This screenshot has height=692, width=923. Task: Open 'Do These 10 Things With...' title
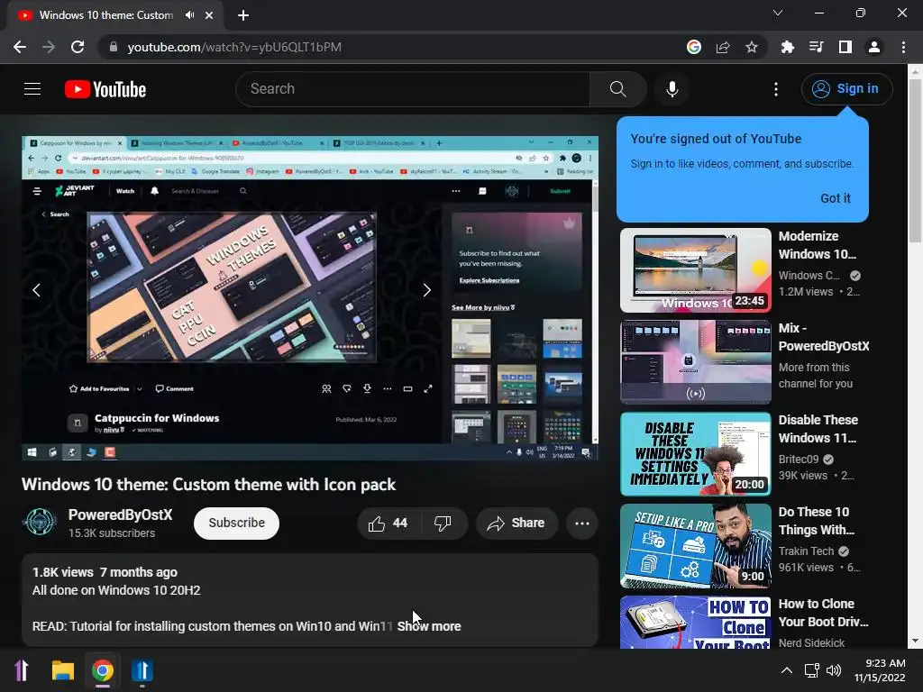coord(816,521)
